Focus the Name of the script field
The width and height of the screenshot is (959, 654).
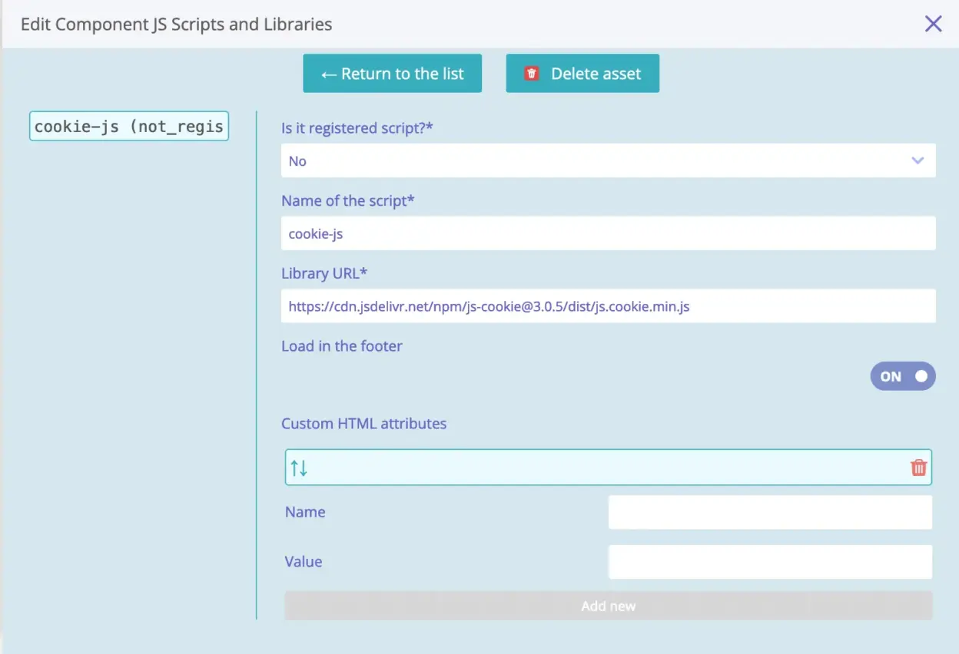[608, 234]
